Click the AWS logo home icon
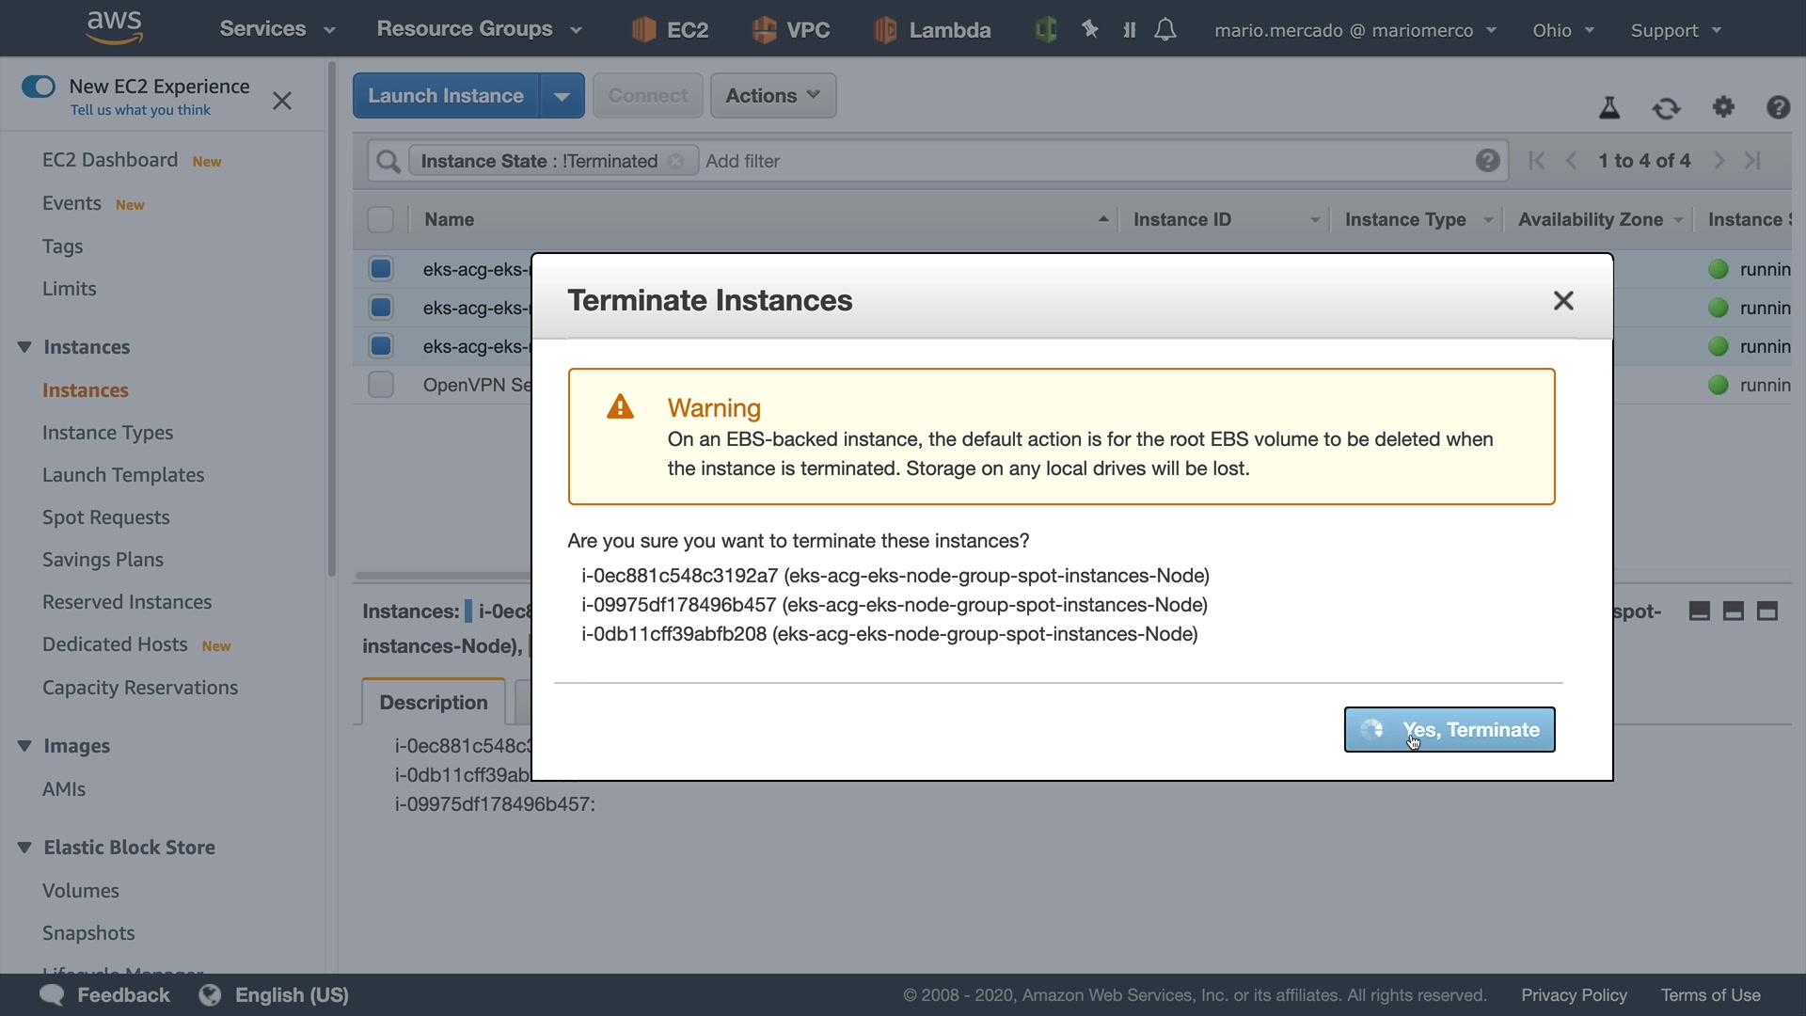This screenshot has height=1016, width=1806. (x=114, y=28)
